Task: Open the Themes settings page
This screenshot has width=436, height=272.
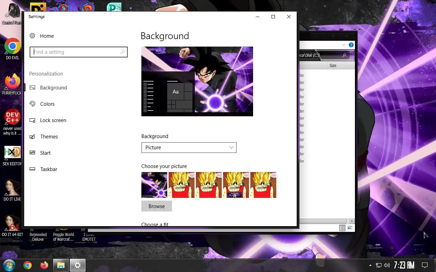Action: pyautogui.click(x=49, y=136)
